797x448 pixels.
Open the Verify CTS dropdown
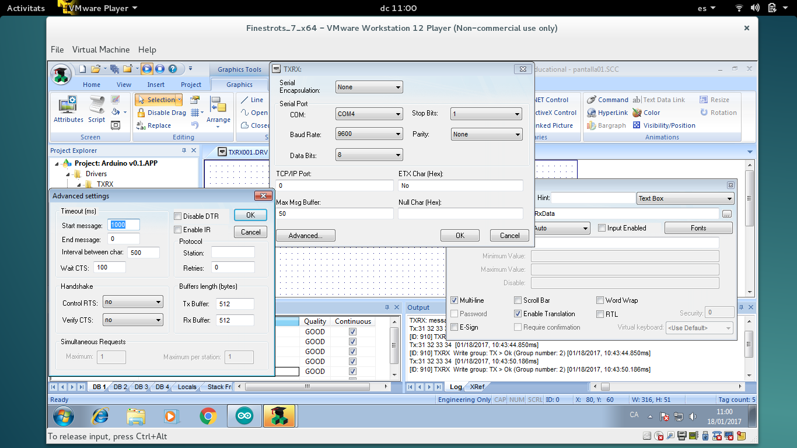[133, 320]
